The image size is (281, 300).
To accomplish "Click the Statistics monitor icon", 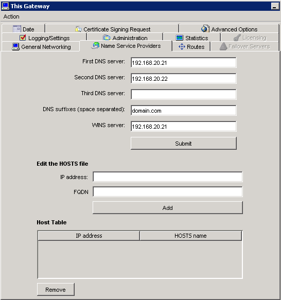I will (x=180, y=38).
